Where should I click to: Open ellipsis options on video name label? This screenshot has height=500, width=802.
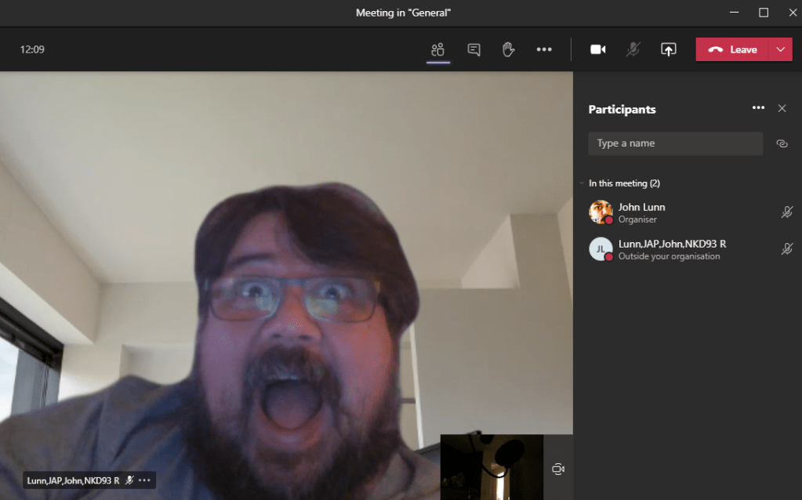point(144,480)
